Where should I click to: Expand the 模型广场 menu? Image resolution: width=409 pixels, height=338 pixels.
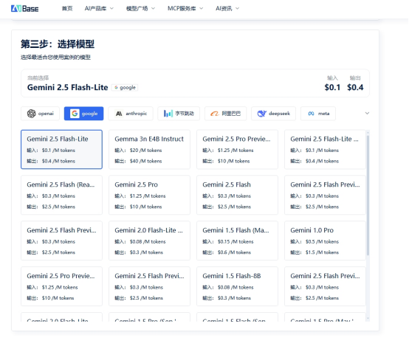140,9
